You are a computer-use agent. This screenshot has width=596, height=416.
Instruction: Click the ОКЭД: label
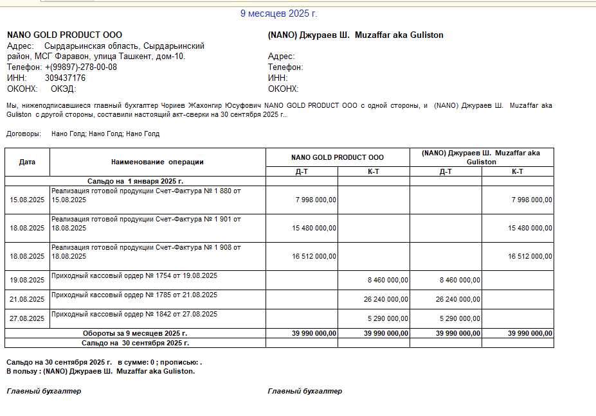pos(64,89)
